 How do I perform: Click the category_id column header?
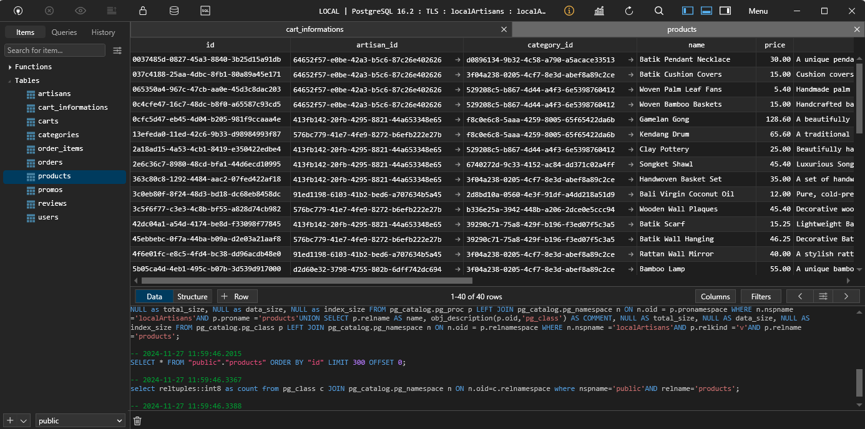pyautogui.click(x=550, y=45)
